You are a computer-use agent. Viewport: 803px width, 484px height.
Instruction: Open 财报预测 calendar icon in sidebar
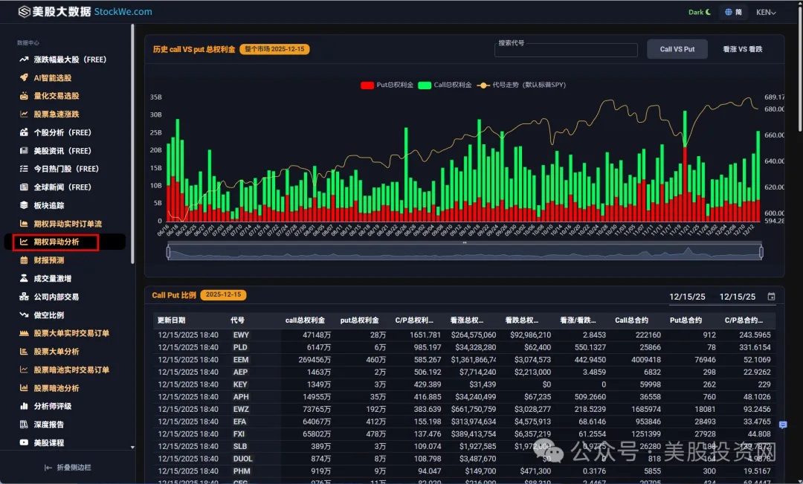24,260
